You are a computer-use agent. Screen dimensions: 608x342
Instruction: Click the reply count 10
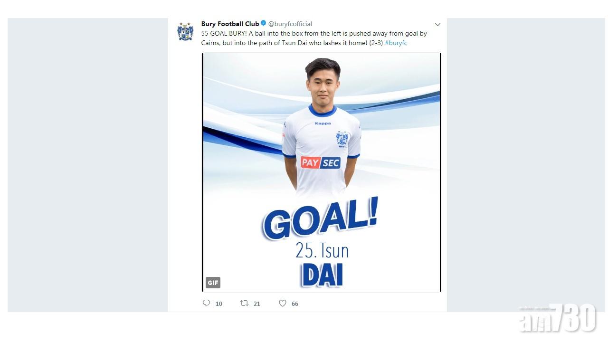(218, 304)
